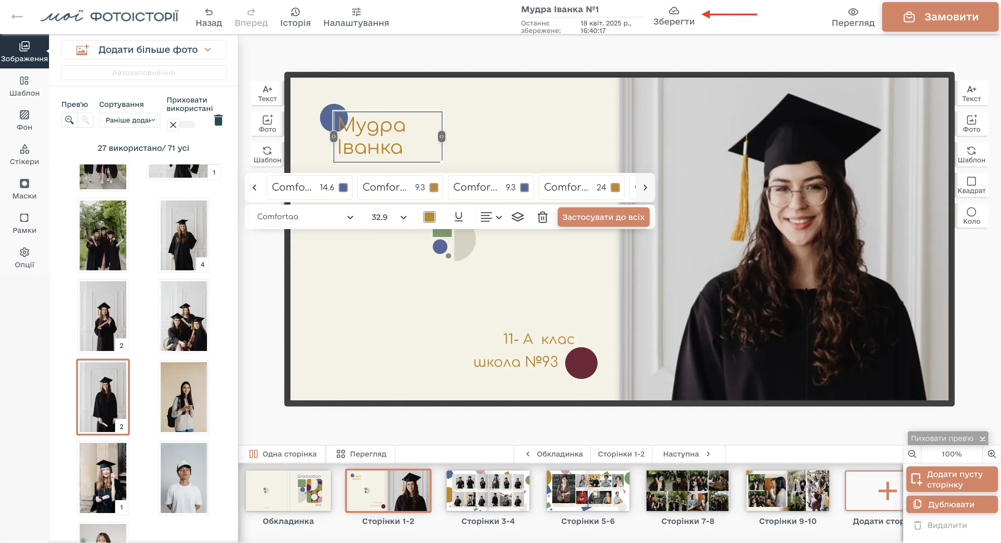Select the girl with backpack photo

(x=184, y=397)
